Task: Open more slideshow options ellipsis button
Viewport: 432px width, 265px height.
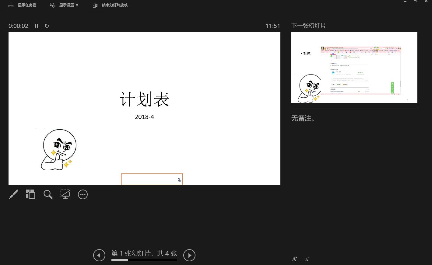Action: (x=83, y=194)
